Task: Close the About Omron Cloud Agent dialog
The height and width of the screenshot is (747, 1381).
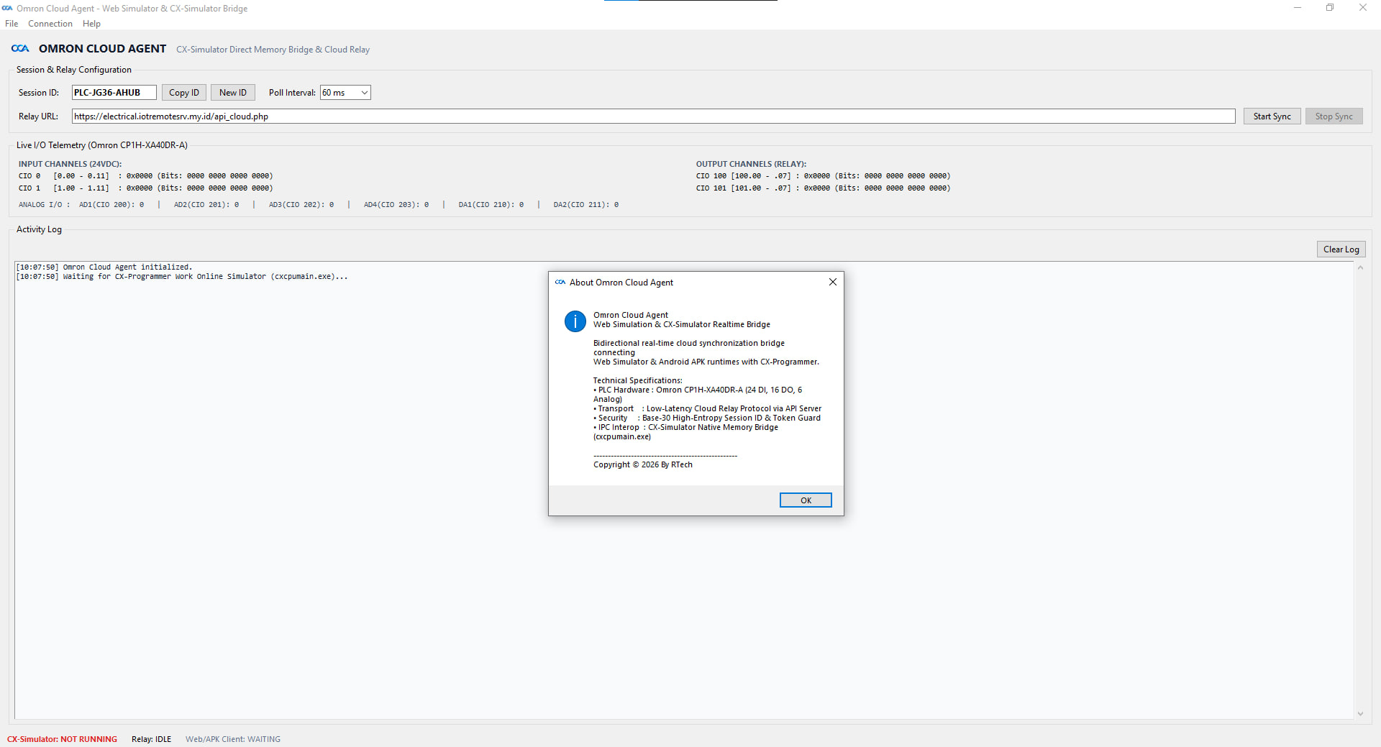Action: click(x=832, y=282)
